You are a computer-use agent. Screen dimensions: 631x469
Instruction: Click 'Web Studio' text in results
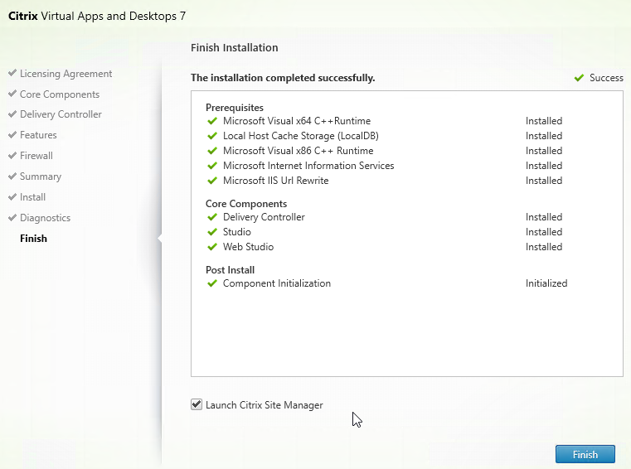click(248, 247)
